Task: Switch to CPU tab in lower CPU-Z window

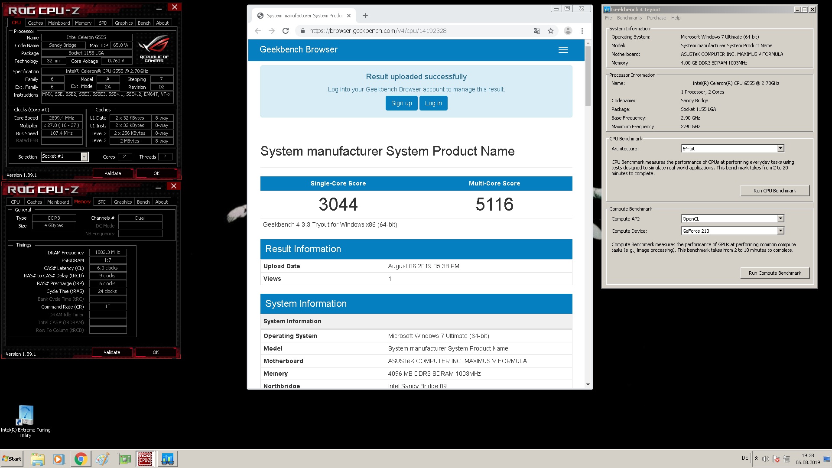Action: click(15, 202)
